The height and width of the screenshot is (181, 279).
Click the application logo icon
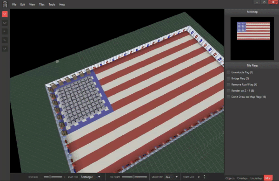point(5,4)
